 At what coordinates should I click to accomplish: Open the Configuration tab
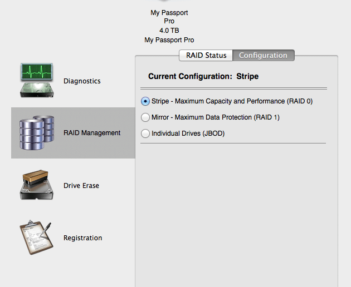pos(264,55)
